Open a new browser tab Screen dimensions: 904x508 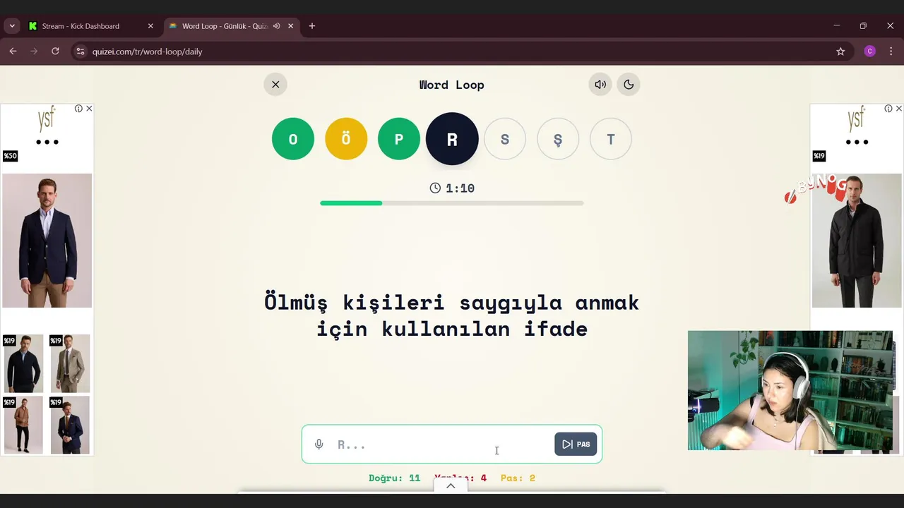(312, 26)
